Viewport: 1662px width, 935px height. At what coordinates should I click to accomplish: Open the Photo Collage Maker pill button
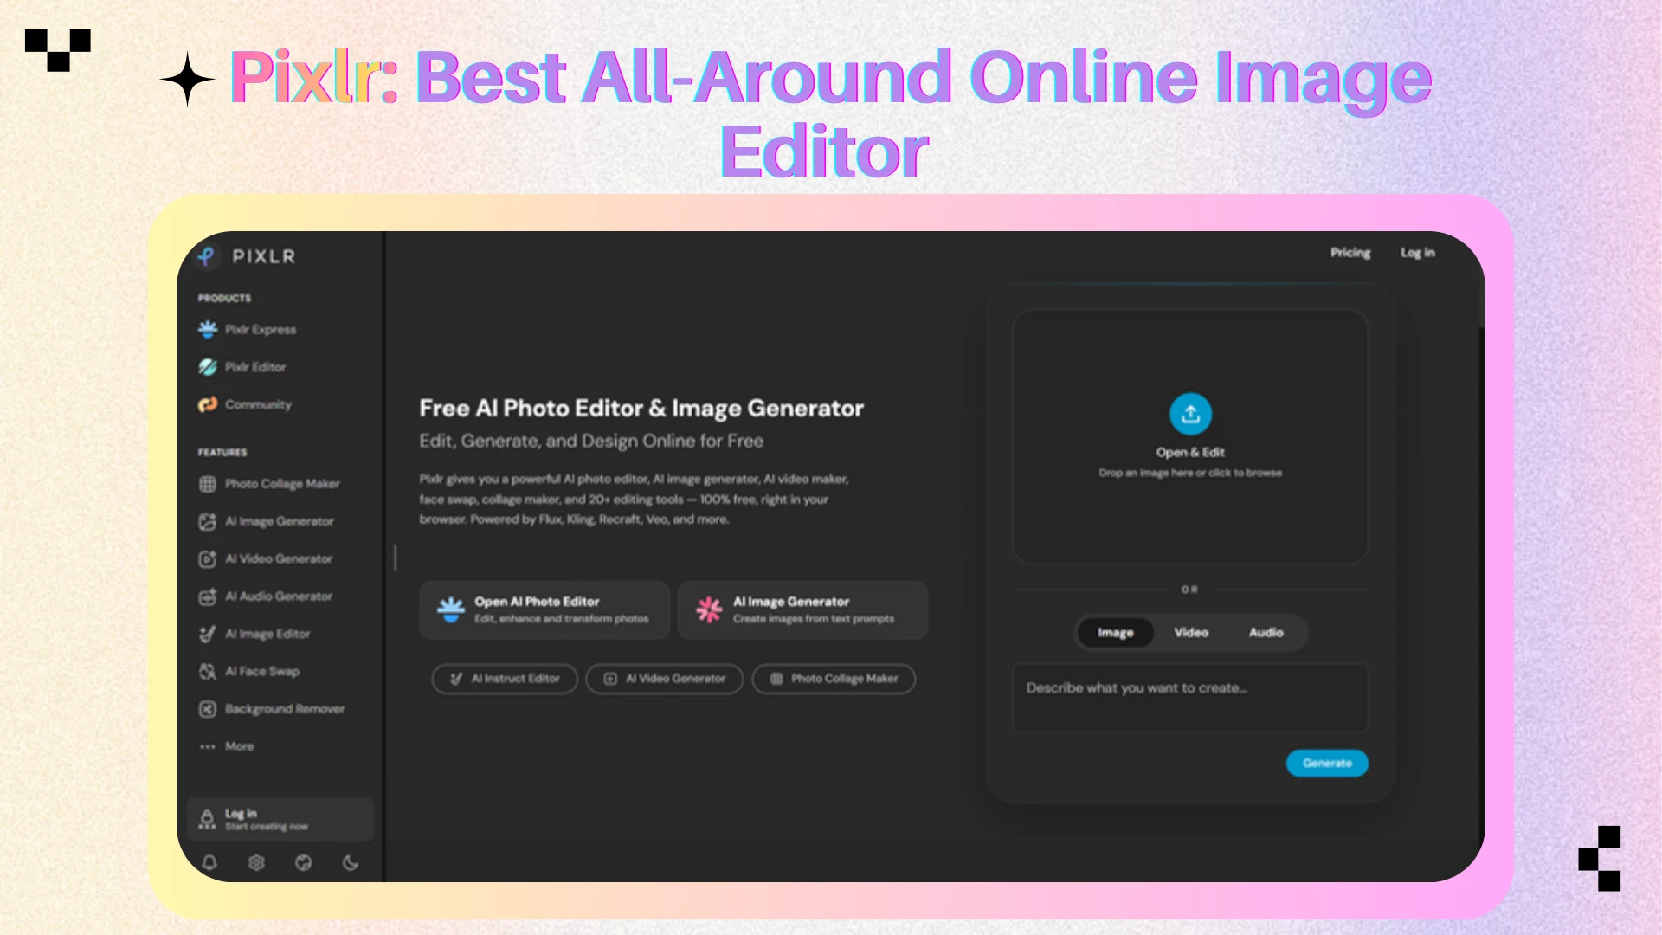tap(834, 679)
